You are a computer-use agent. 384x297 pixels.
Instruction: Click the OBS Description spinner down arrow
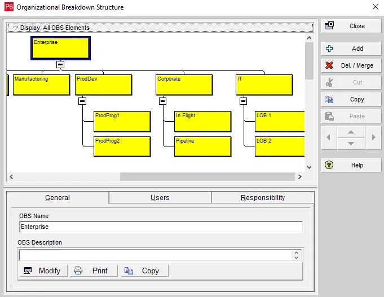point(297,258)
